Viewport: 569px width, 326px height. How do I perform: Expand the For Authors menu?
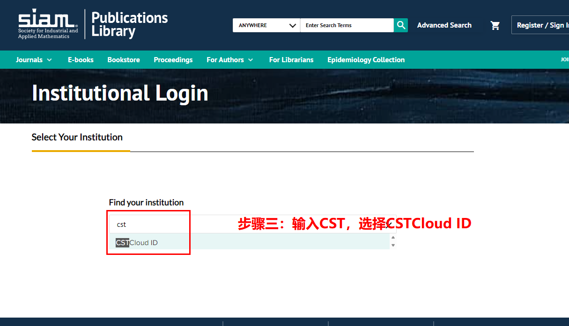[230, 60]
